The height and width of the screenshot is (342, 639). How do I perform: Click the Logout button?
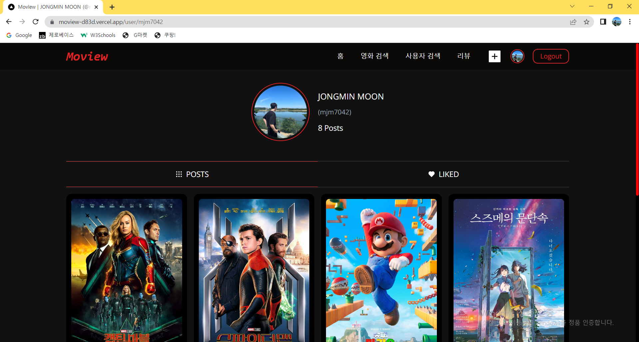pos(551,56)
